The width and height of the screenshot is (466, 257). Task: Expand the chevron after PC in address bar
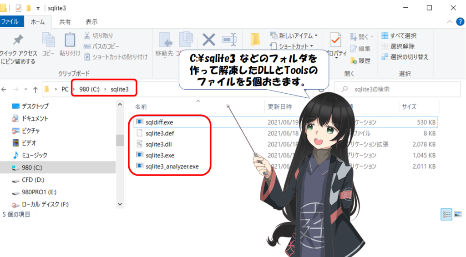click(74, 89)
